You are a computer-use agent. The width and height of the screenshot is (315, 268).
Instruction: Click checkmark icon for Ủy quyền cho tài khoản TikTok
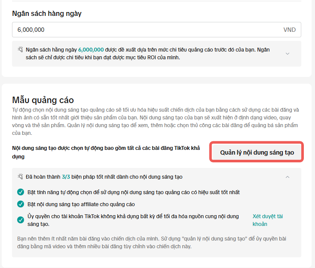[21, 220]
